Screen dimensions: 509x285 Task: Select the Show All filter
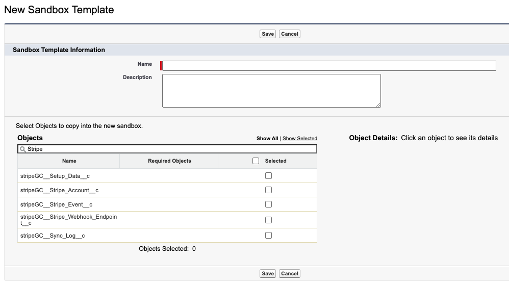click(x=267, y=138)
